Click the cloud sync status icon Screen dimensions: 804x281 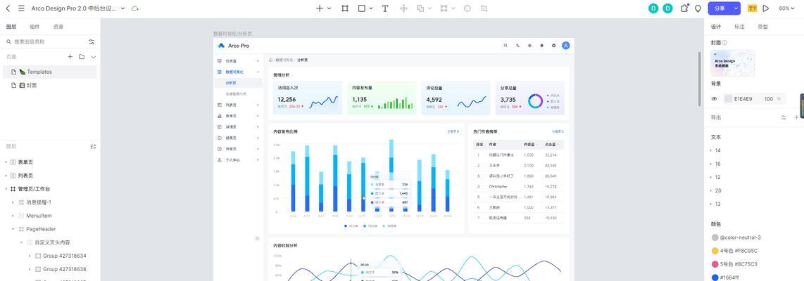[x=135, y=8]
